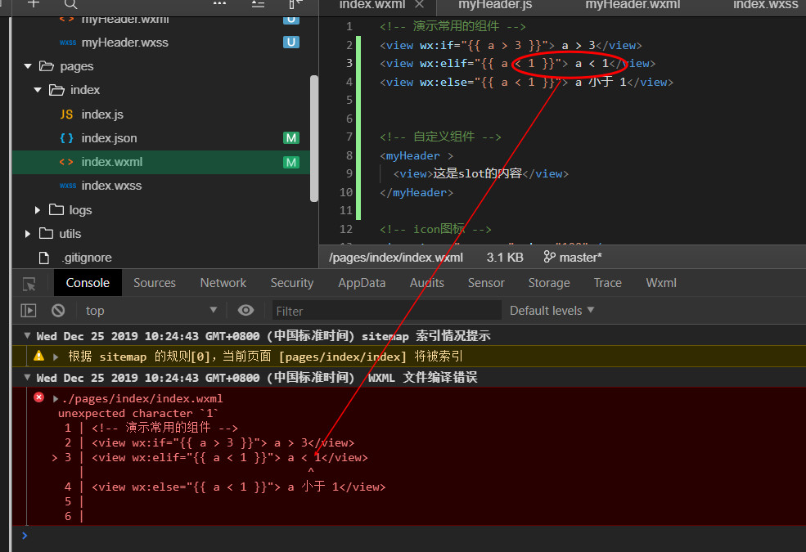Open the Default levels dropdown
This screenshot has height=552, width=806.
pos(552,310)
